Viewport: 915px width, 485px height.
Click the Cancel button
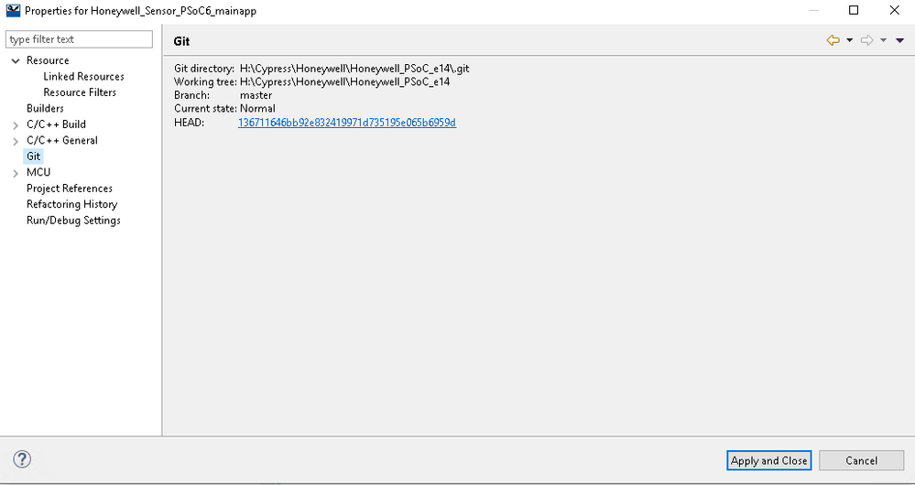pyautogui.click(x=861, y=460)
